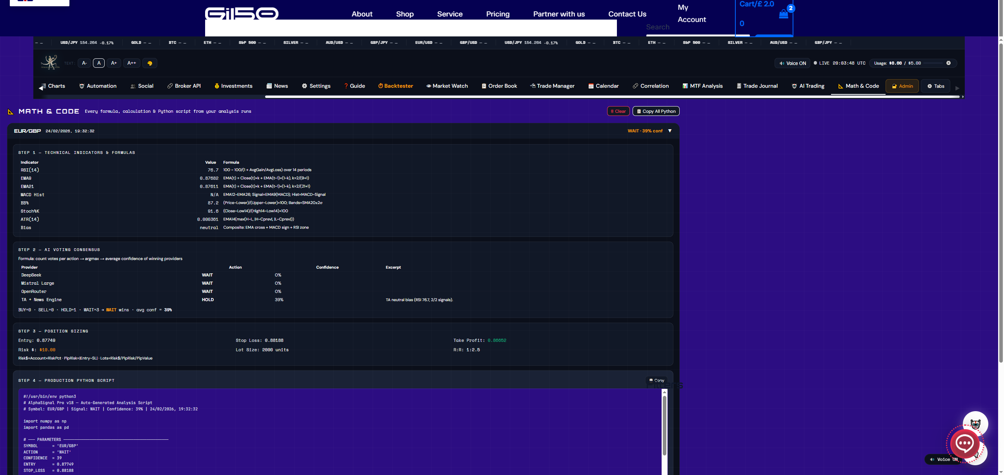Click the Copy All Python button
The width and height of the screenshot is (1004, 475).
point(656,111)
